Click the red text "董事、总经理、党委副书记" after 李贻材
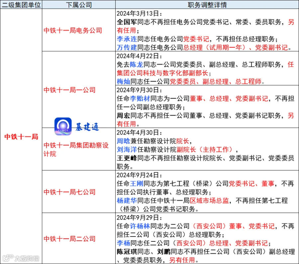The height and width of the screenshot is (264, 299). 229,99
